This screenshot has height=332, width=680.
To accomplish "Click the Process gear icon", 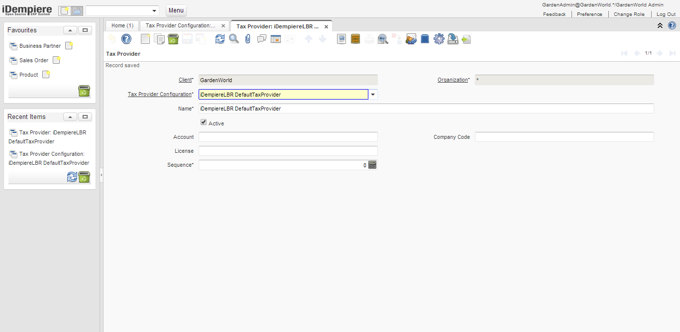I will (x=439, y=39).
